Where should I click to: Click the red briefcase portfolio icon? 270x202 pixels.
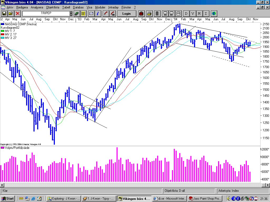point(142,13)
